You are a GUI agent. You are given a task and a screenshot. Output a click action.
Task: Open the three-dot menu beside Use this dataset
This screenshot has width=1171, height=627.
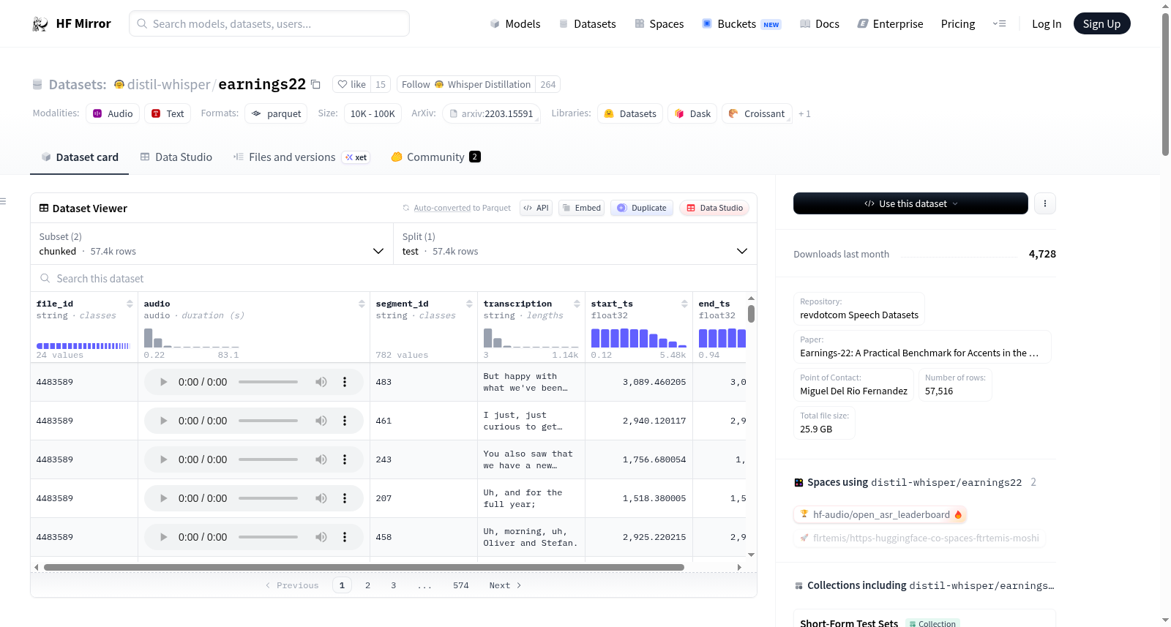[x=1045, y=203]
